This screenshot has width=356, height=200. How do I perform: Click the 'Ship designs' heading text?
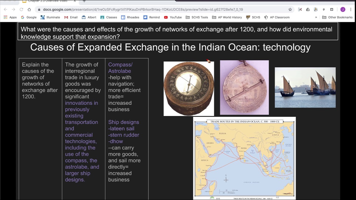point(123,122)
